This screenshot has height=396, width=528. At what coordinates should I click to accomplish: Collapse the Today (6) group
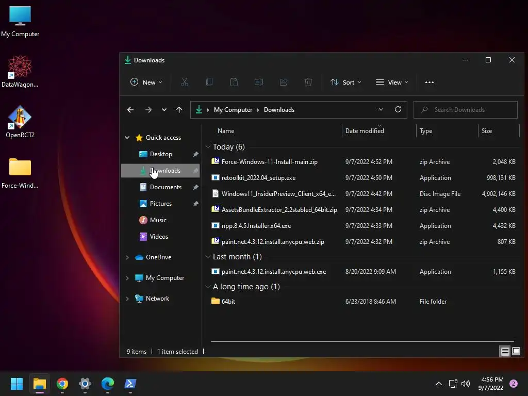208,147
